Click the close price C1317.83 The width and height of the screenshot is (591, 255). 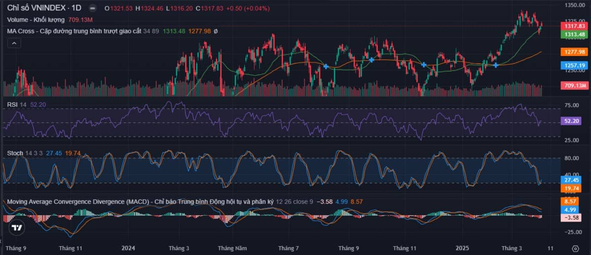(209, 8)
